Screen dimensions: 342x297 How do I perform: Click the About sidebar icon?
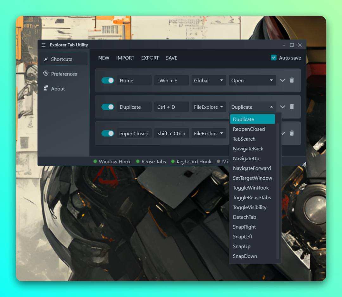point(46,88)
